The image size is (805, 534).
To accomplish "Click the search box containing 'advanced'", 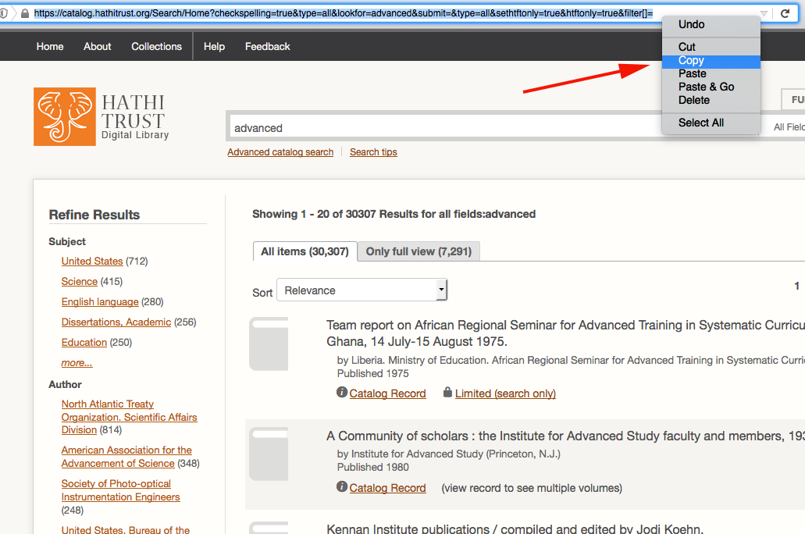I will click(444, 127).
